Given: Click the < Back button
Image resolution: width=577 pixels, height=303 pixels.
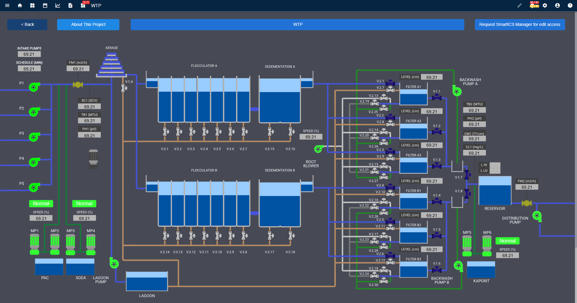Looking at the screenshot, I should pos(27,24).
